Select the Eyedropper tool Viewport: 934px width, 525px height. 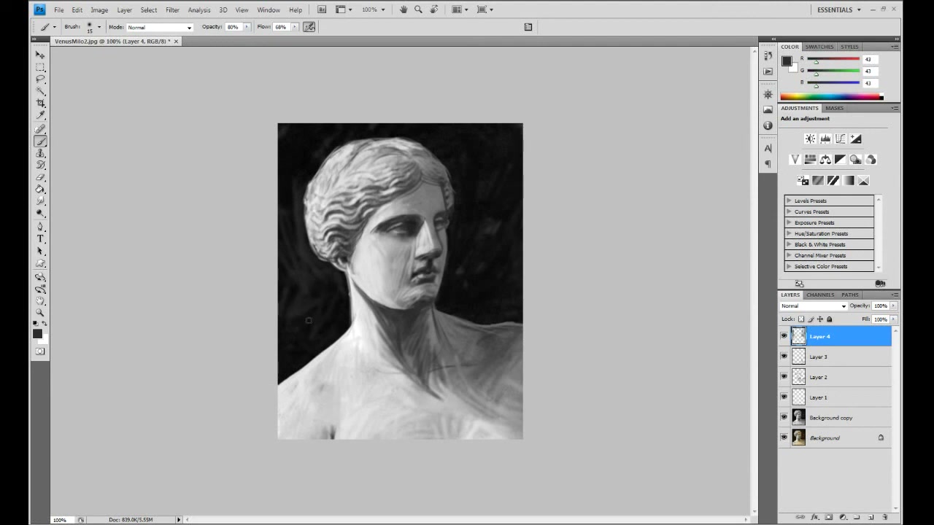40,114
